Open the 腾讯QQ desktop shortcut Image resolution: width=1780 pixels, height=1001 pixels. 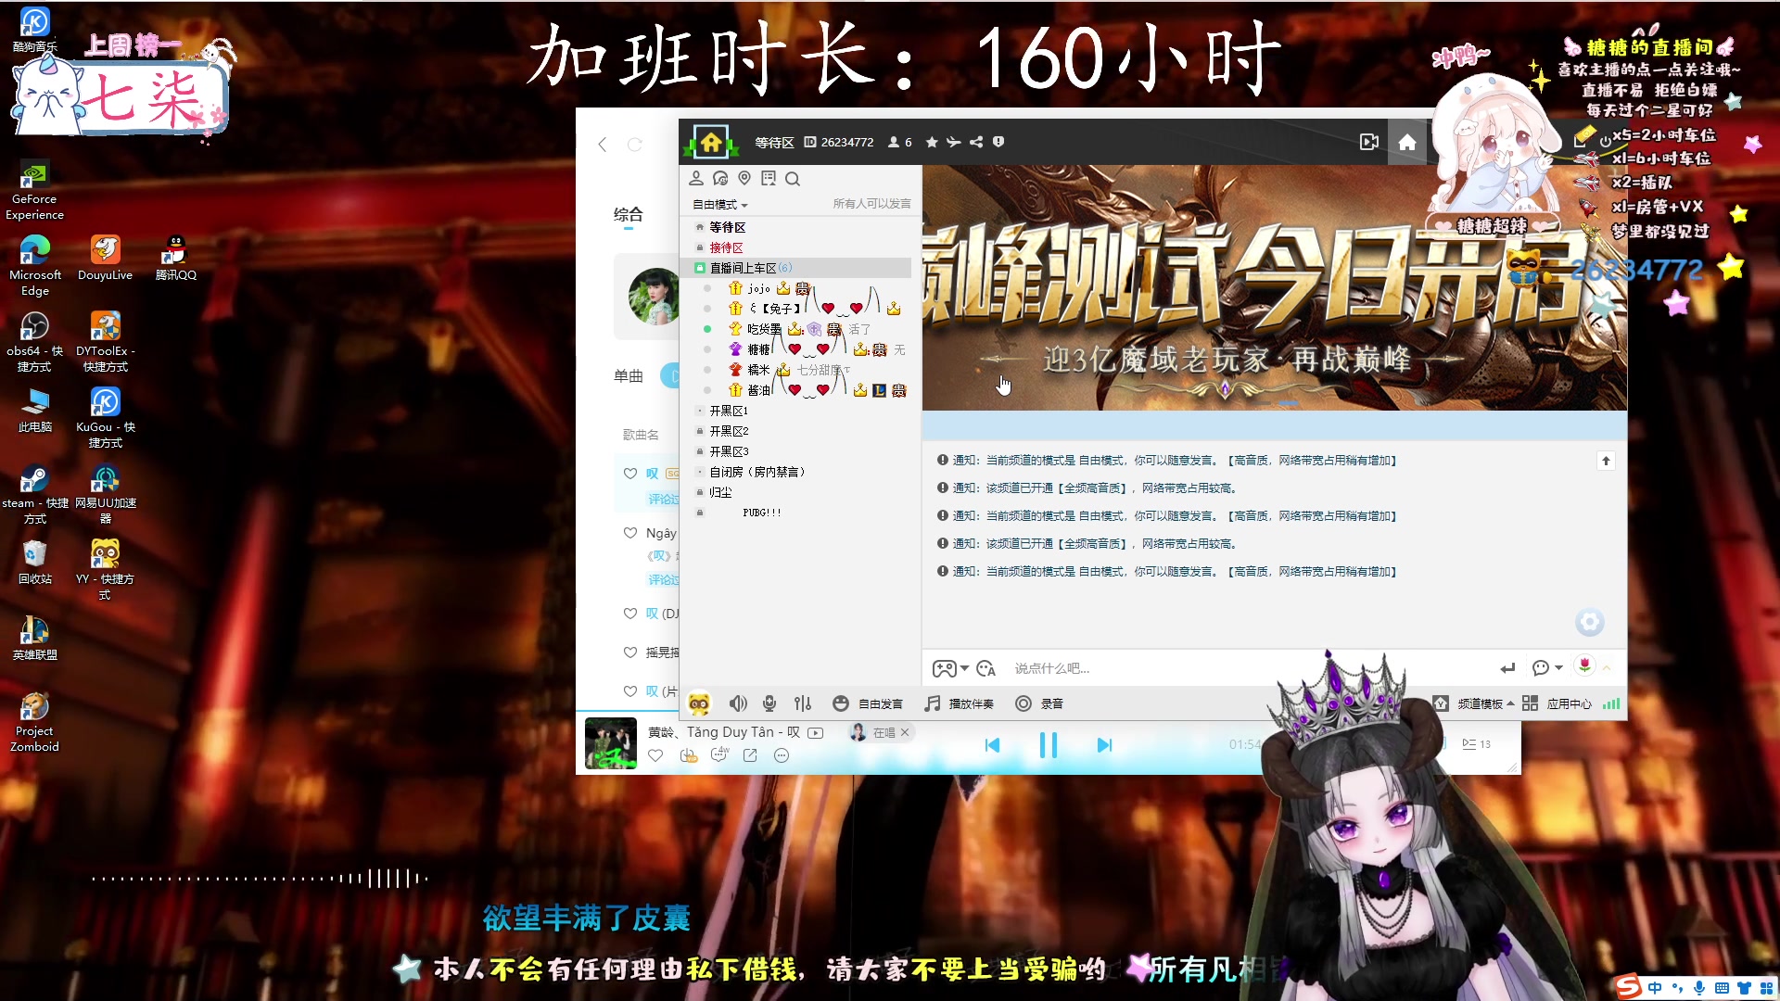tap(175, 258)
